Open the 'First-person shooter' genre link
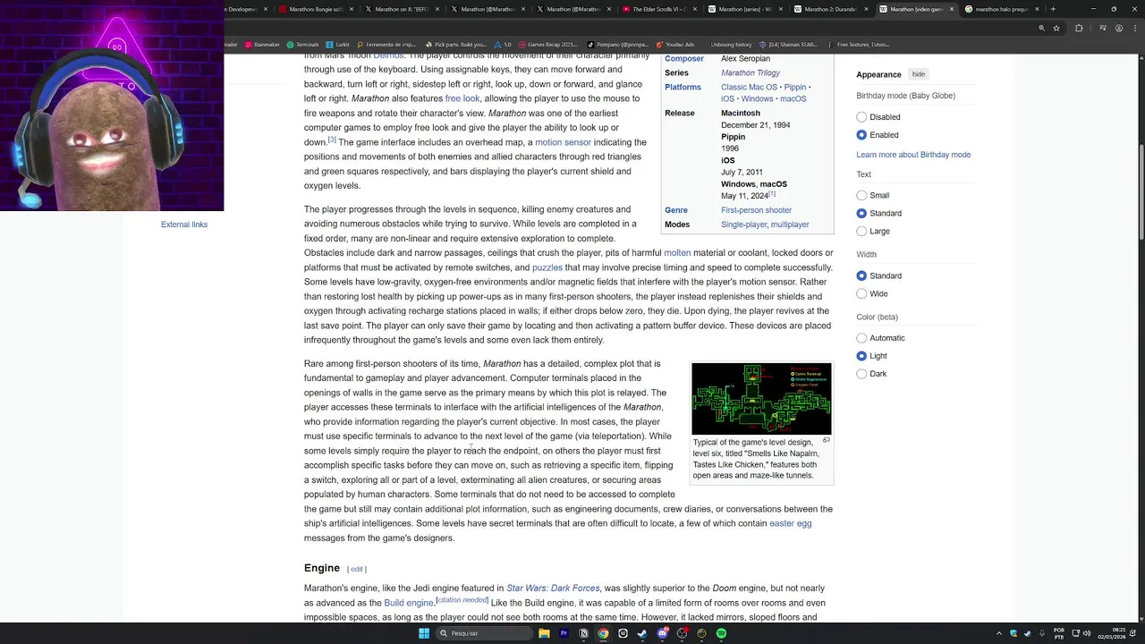 click(756, 210)
